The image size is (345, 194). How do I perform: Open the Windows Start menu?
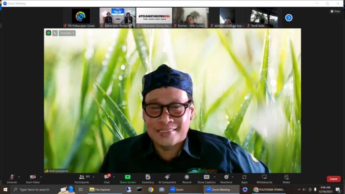(x=5, y=189)
